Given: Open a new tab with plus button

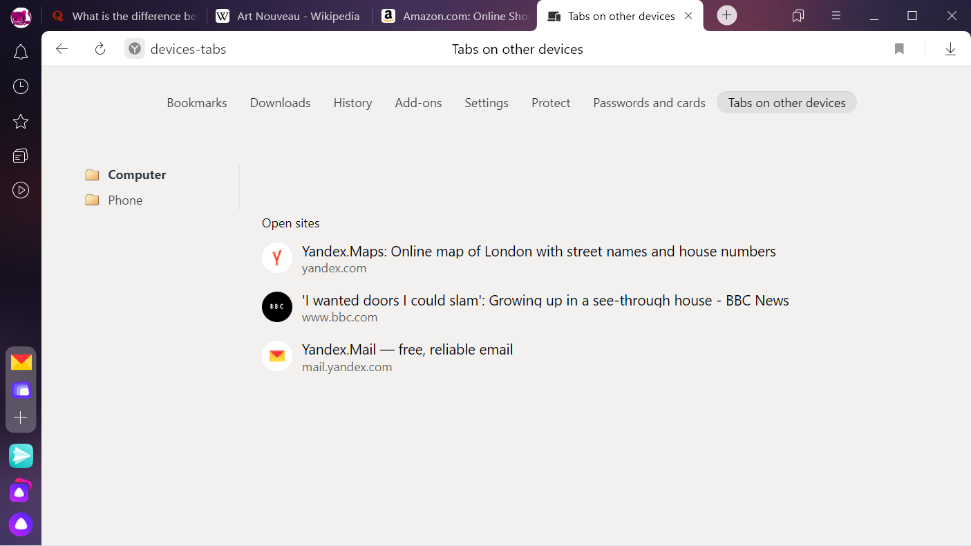Looking at the screenshot, I should [x=726, y=15].
